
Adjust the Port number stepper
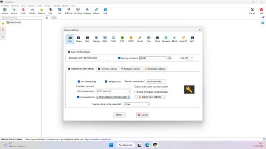coord(192,58)
